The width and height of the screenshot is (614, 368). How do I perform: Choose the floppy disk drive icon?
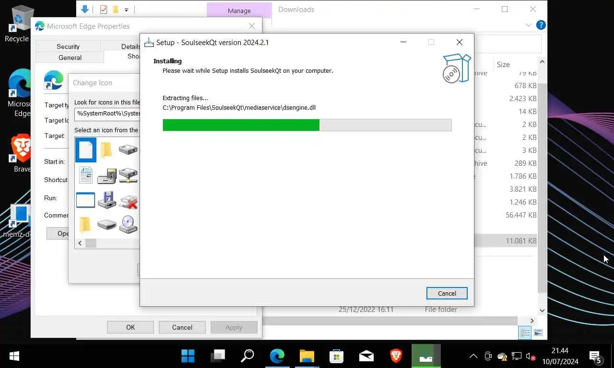click(x=106, y=200)
